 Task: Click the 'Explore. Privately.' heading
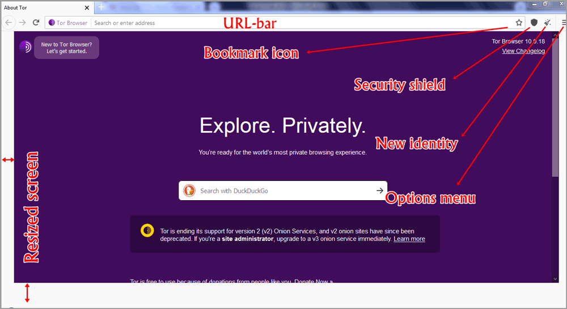pyautogui.click(x=283, y=126)
